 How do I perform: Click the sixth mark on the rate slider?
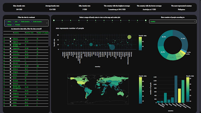point(96,20)
